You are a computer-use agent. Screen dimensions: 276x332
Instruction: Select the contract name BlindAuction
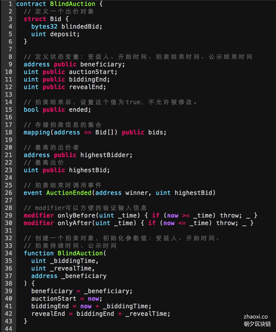73,4
